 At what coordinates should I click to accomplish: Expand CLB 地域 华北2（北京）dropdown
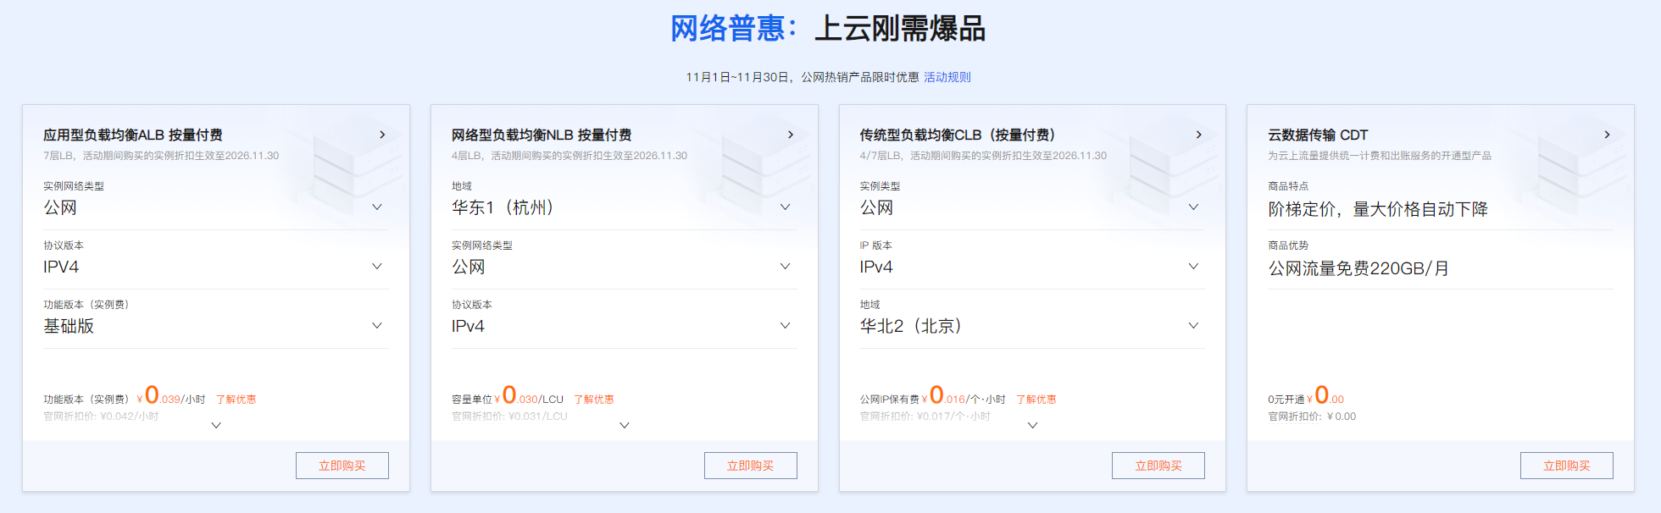[1032, 326]
